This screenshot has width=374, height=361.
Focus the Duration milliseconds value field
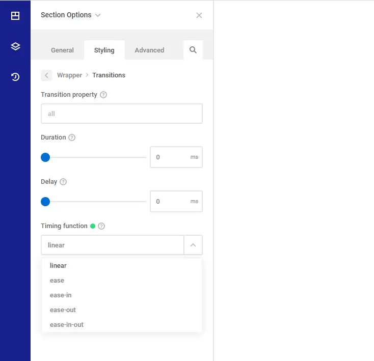click(x=176, y=157)
